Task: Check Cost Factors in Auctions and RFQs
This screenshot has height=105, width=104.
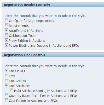Action: (6, 100)
